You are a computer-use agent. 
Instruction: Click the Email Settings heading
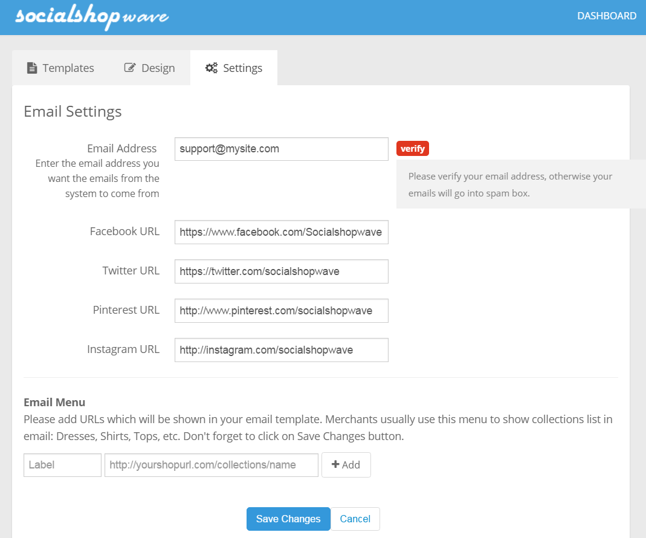point(73,111)
